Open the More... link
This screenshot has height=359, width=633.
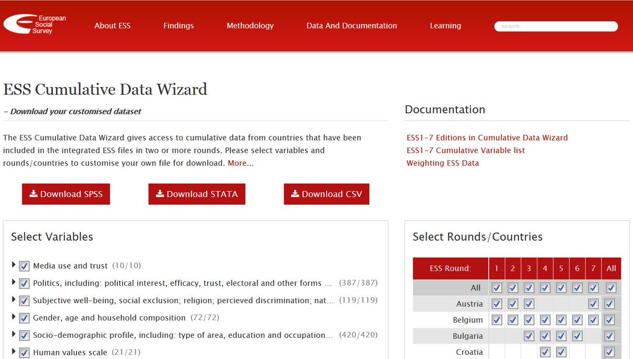coord(241,163)
